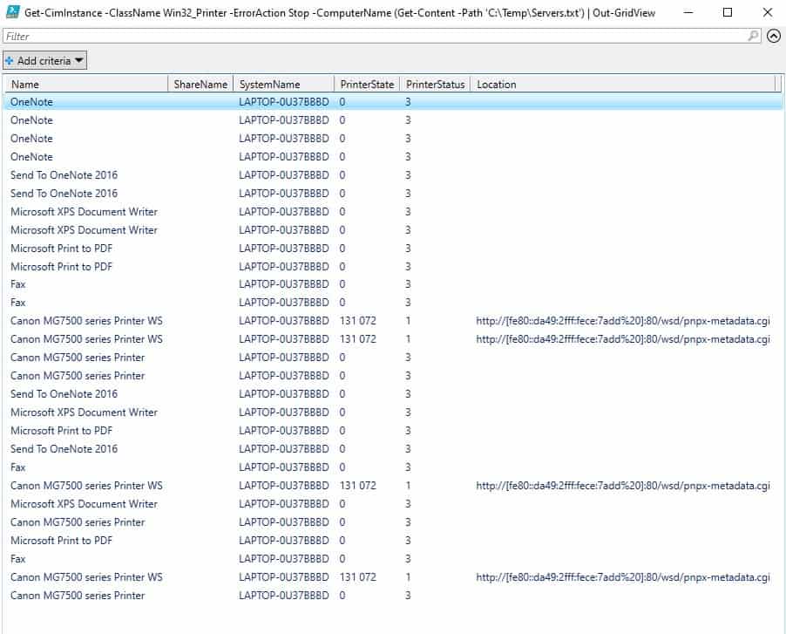Select the last Microsoft Print to PDF row

point(394,540)
